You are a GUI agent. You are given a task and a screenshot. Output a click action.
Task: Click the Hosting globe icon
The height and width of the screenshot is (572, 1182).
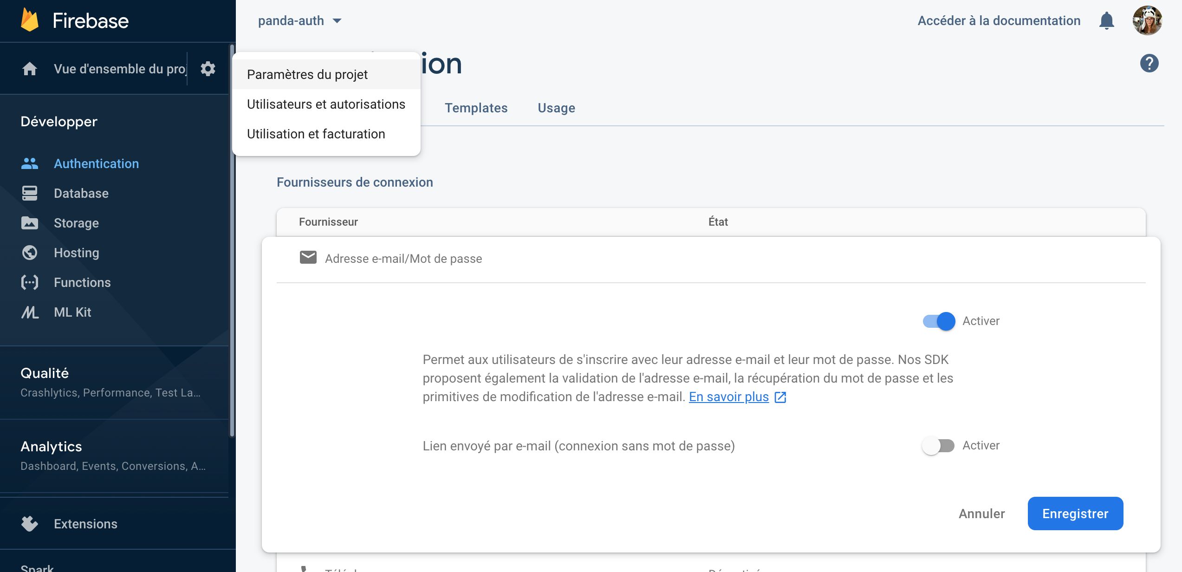click(30, 253)
